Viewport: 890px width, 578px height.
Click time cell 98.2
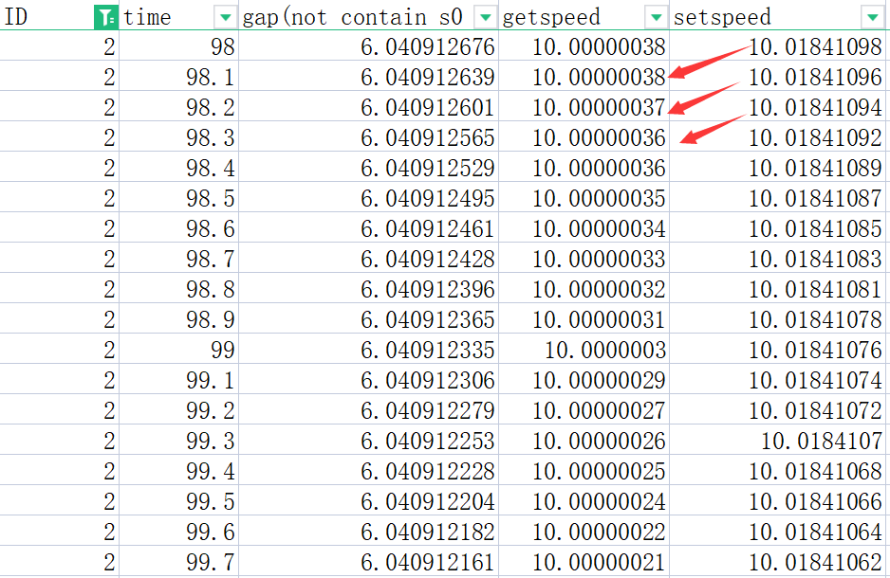(x=178, y=106)
